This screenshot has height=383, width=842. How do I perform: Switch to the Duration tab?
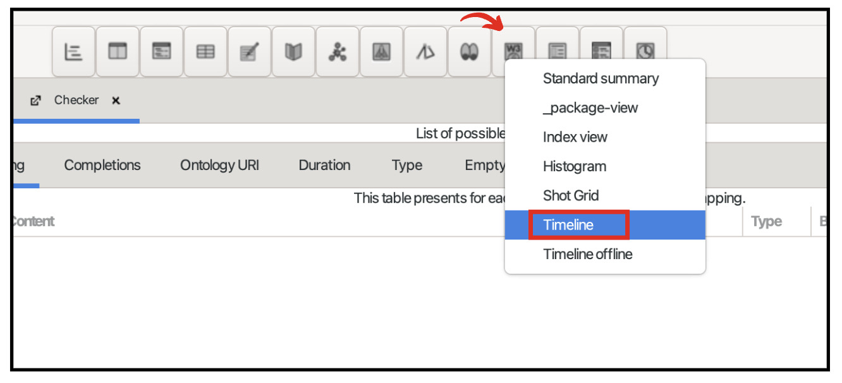click(x=324, y=166)
